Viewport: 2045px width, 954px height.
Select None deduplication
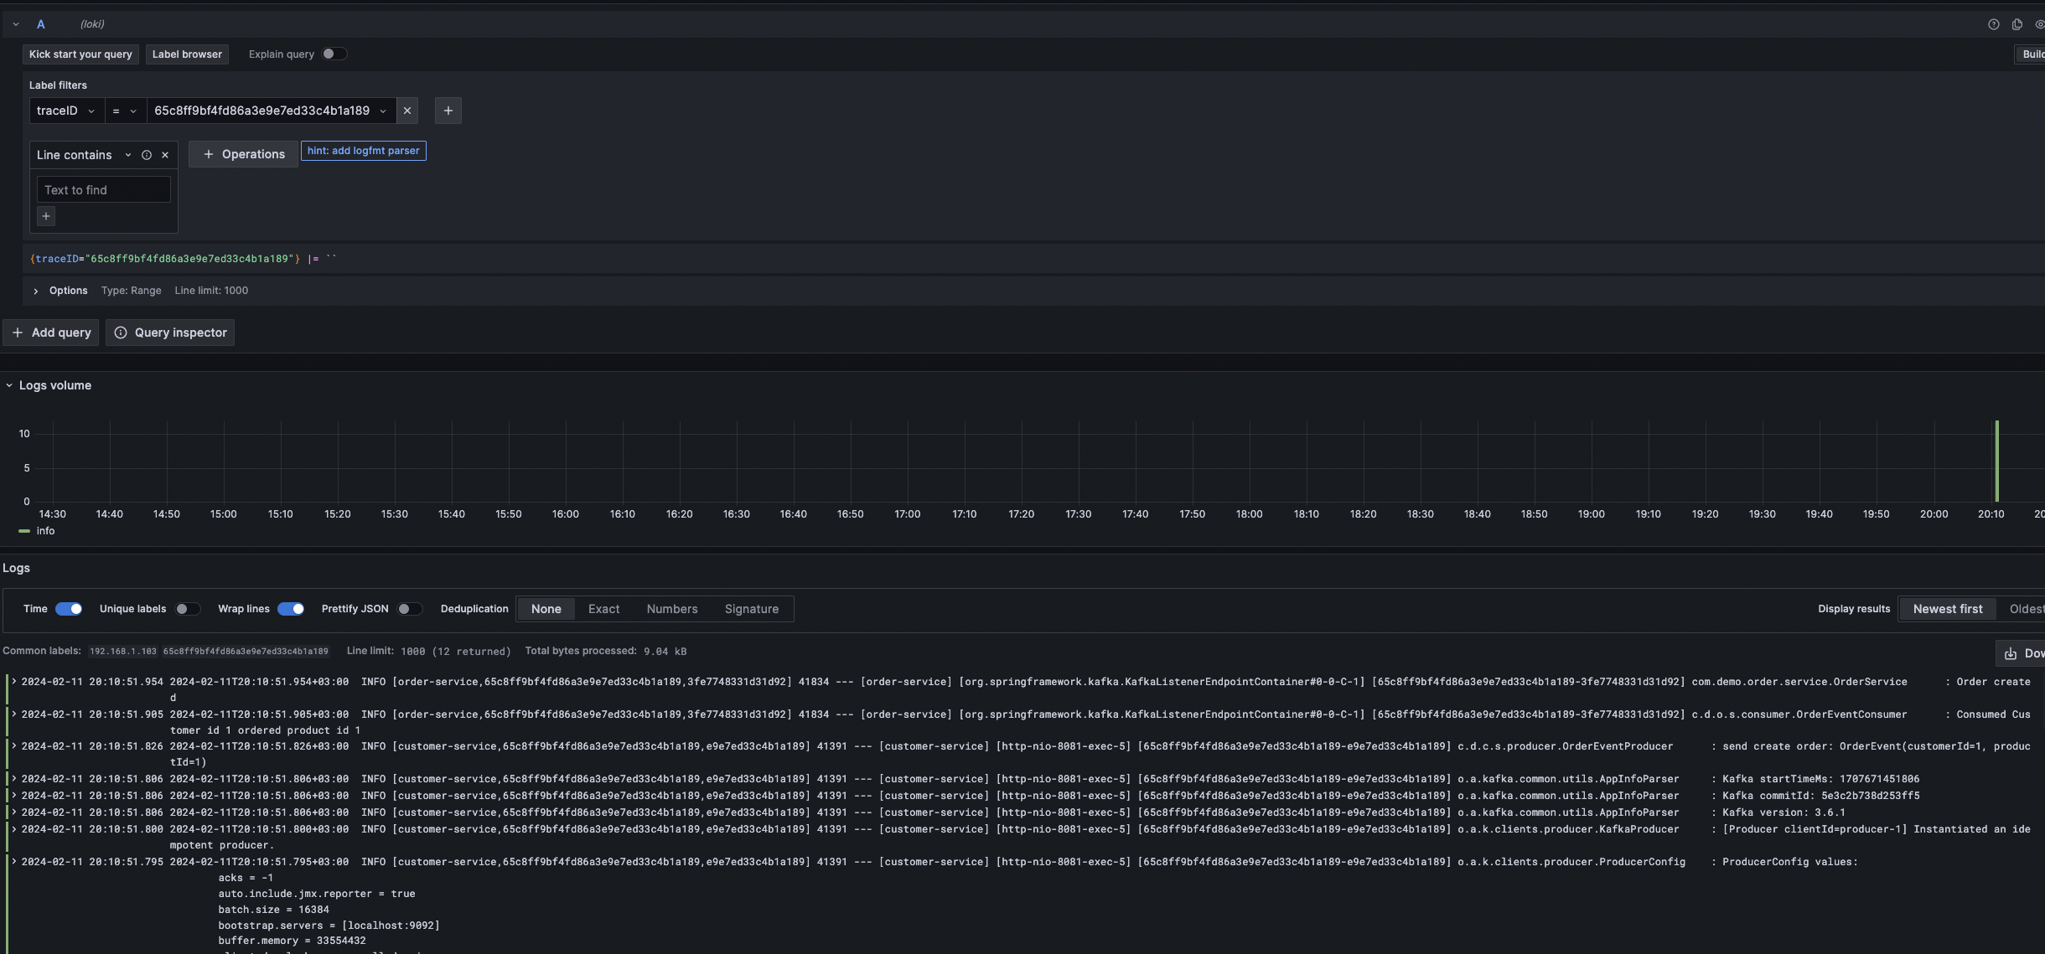click(x=546, y=609)
